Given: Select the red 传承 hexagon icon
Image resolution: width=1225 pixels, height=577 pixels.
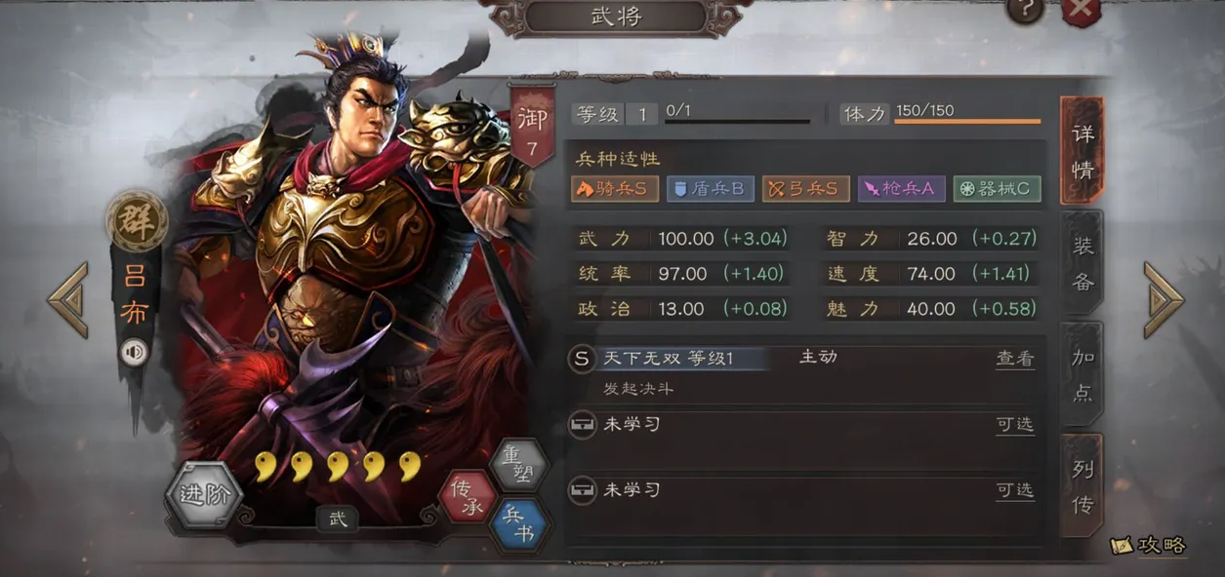Looking at the screenshot, I should point(469,495).
